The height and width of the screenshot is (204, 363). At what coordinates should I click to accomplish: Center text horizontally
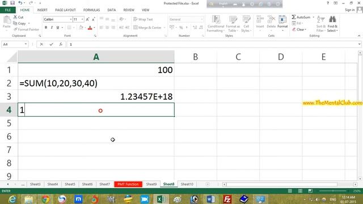(x=107, y=28)
